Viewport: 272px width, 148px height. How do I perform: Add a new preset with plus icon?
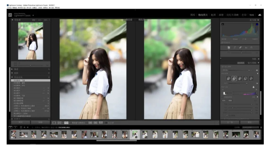49,69
